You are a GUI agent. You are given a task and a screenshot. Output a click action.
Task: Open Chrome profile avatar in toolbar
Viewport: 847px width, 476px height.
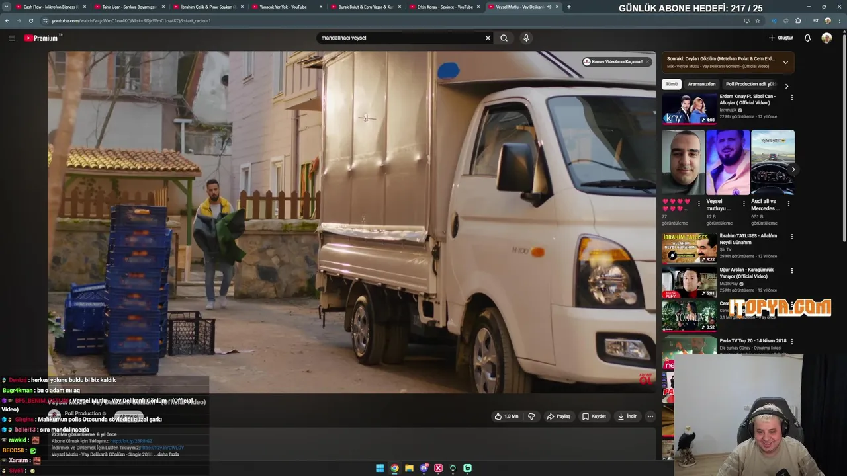pyautogui.click(x=827, y=20)
